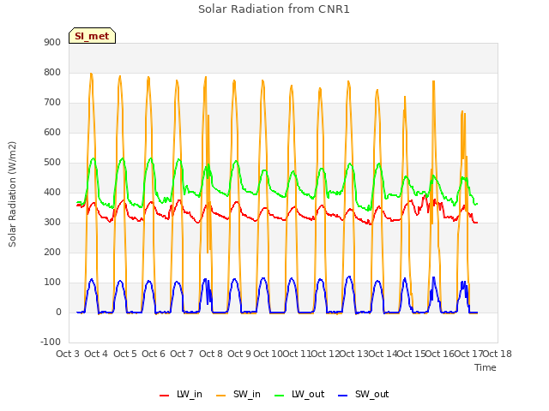Screen dimensions: 549x411
Task: Click the Oct 9 x-axis tick label
Action: (x=239, y=354)
